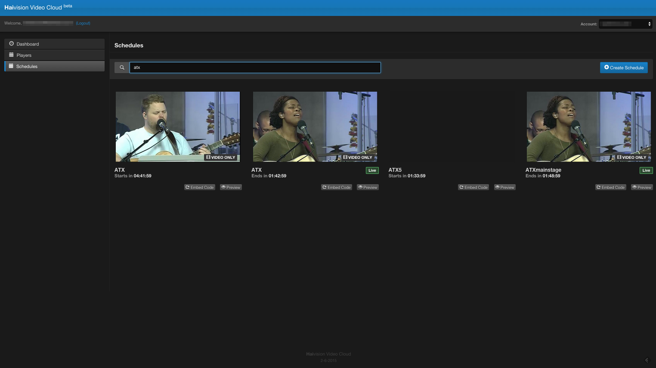Click the Schedules calendar icon
The height and width of the screenshot is (368, 656).
11,66
